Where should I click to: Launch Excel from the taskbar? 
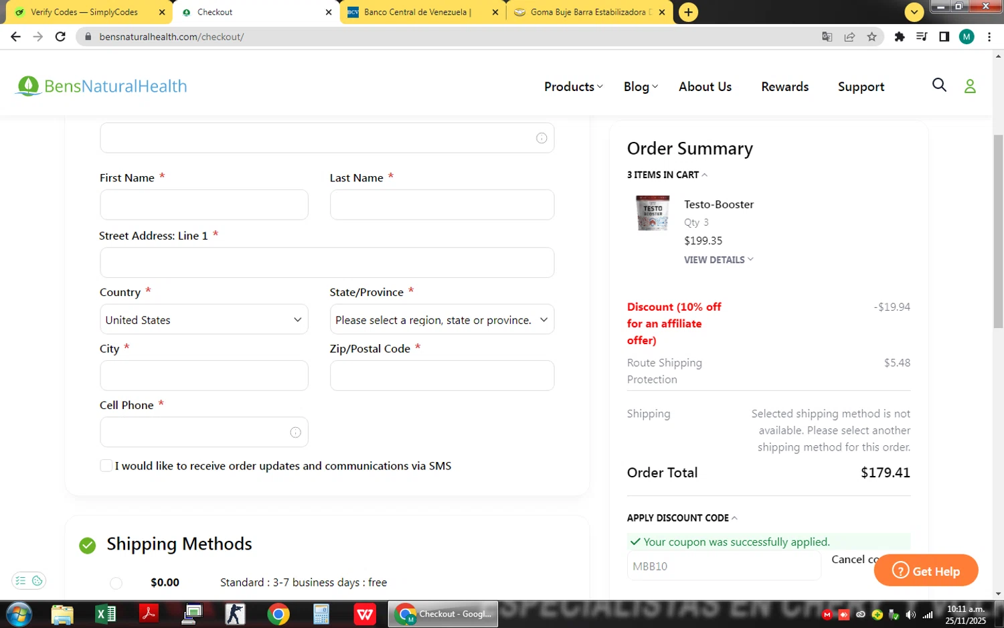tap(105, 614)
